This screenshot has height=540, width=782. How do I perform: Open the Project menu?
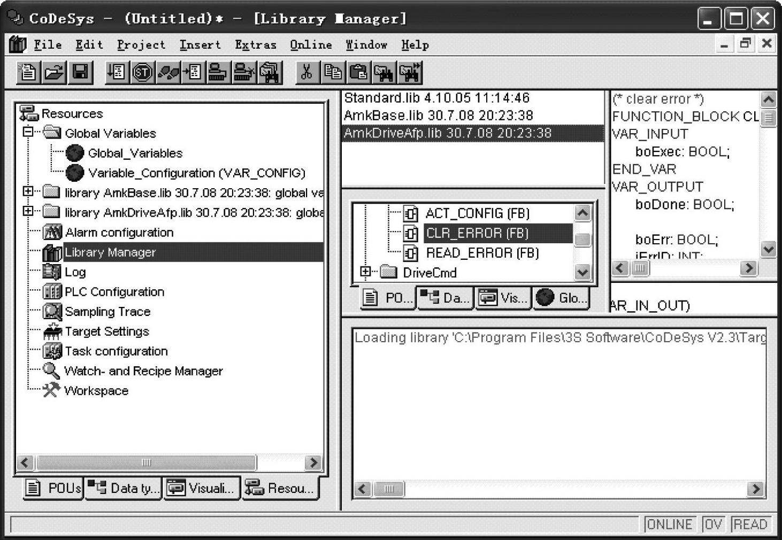141,45
